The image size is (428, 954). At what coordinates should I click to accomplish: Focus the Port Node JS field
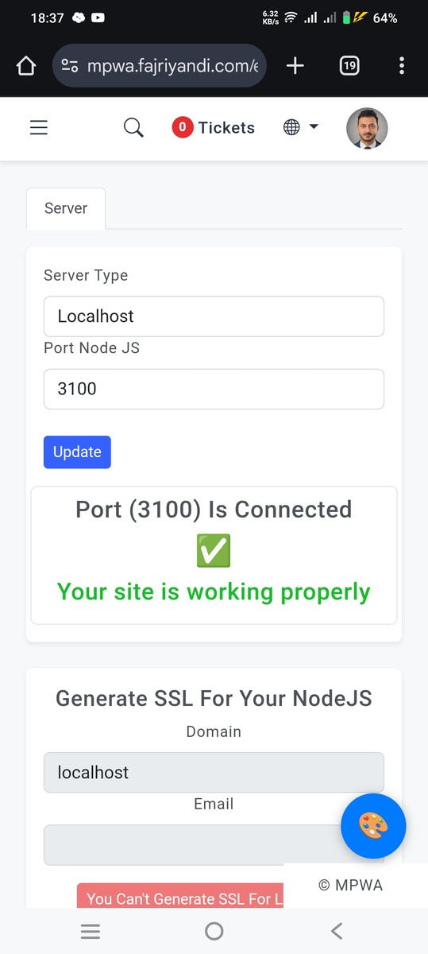coord(214,389)
